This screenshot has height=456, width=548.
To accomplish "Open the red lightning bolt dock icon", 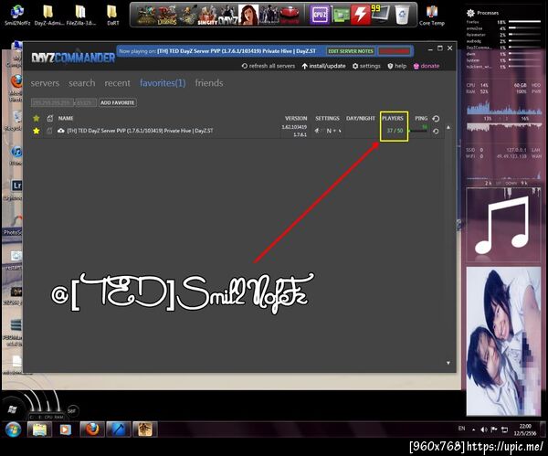I will tap(361, 15).
